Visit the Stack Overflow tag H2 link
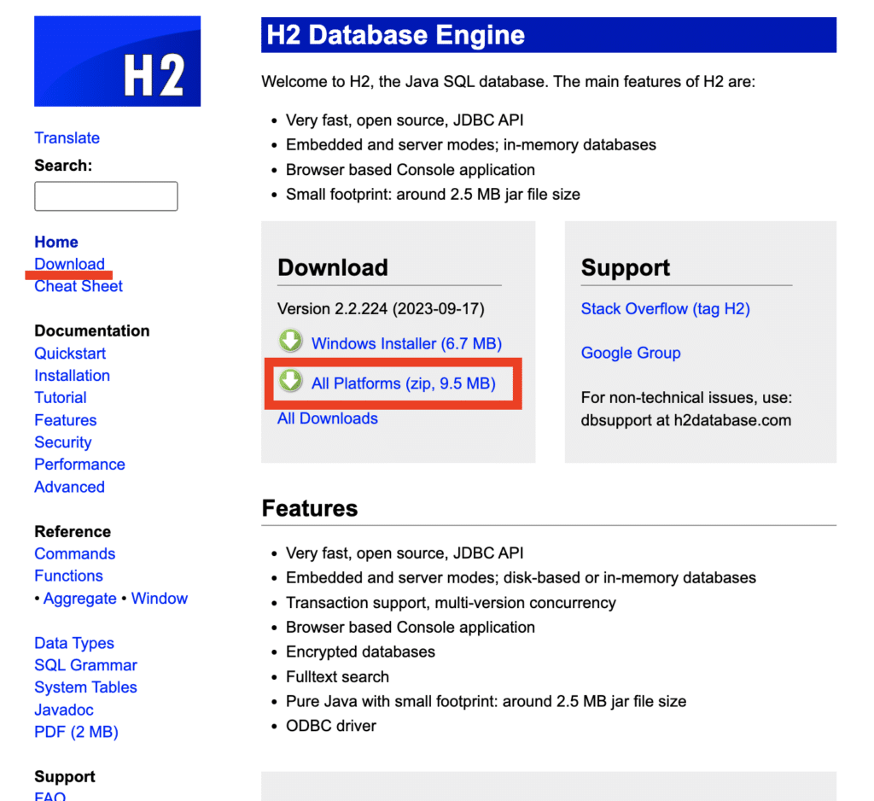 click(x=665, y=308)
